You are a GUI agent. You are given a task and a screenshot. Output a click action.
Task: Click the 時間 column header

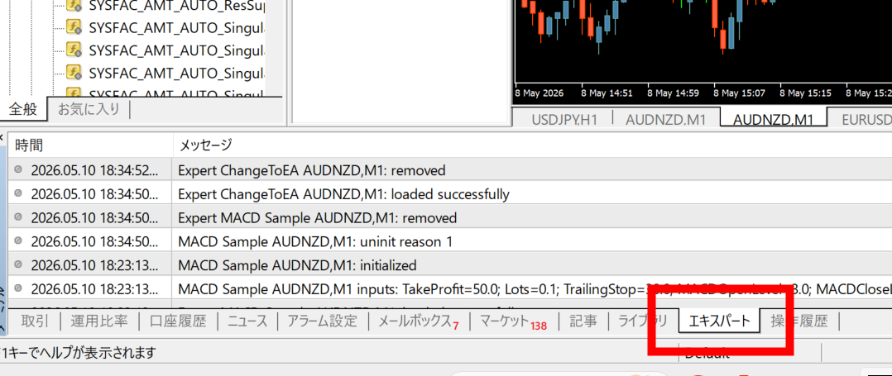point(90,145)
